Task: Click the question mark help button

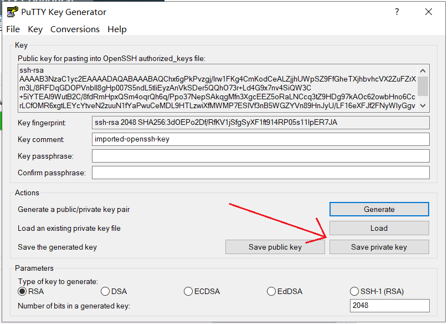Action: point(397,12)
